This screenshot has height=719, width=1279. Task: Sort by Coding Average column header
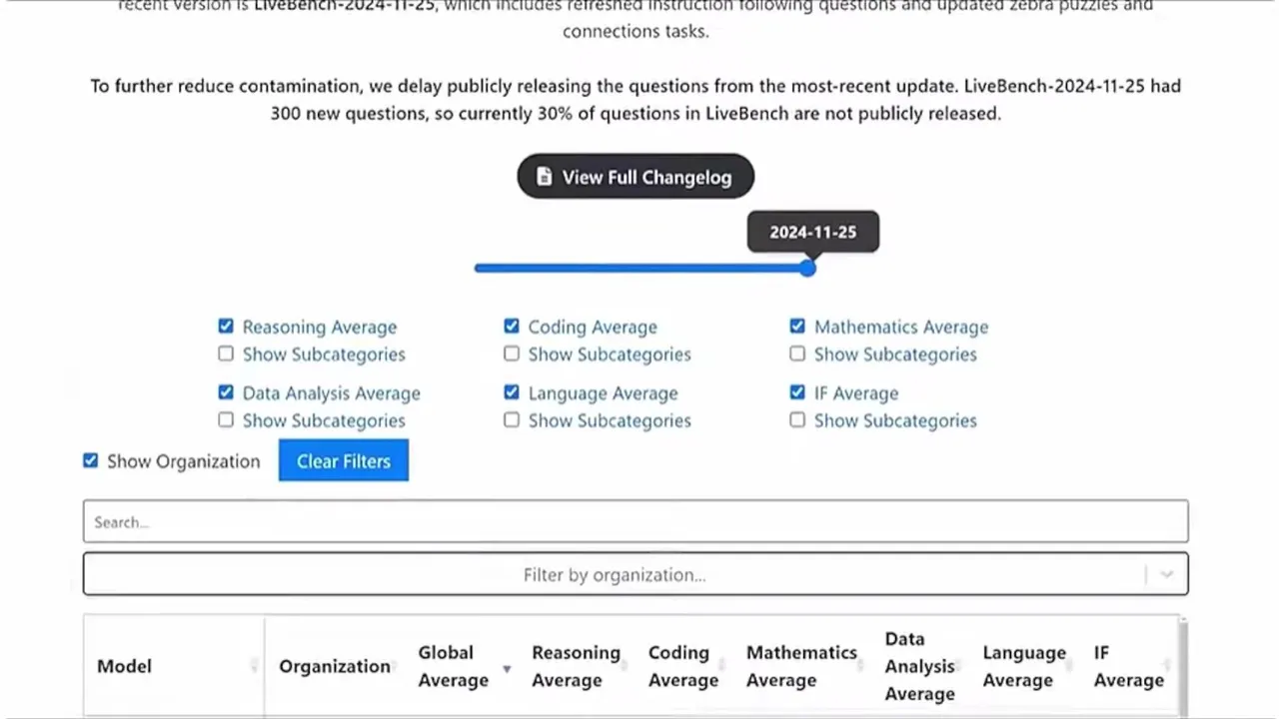tap(683, 666)
